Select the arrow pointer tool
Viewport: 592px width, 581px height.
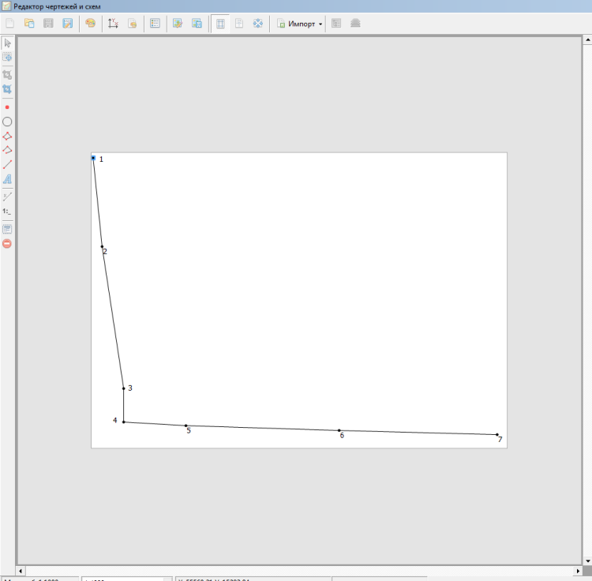point(7,43)
